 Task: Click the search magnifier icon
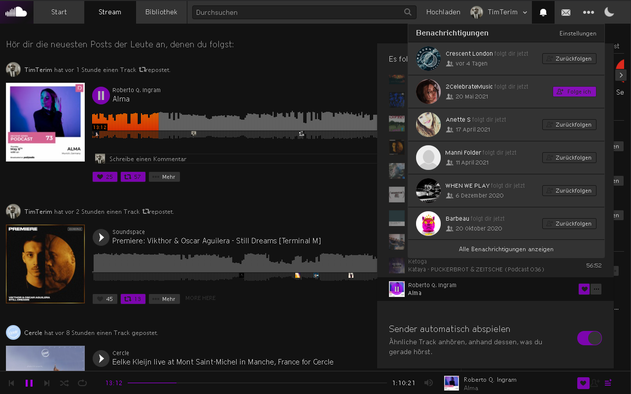(x=408, y=12)
